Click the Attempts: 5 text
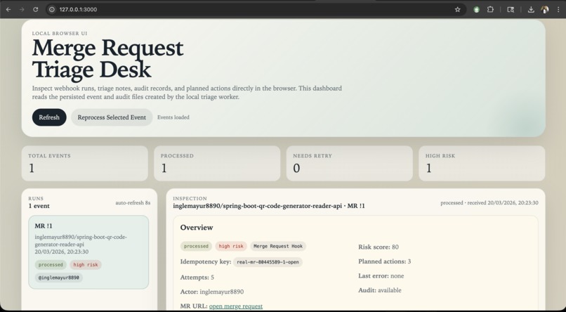This screenshot has height=312, width=566. pyautogui.click(x=197, y=278)
